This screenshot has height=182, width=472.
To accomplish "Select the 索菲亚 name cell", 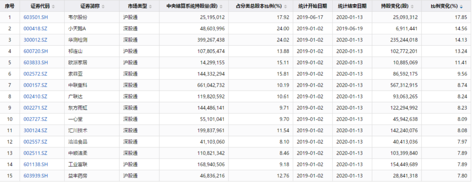I will coord(92,74).
